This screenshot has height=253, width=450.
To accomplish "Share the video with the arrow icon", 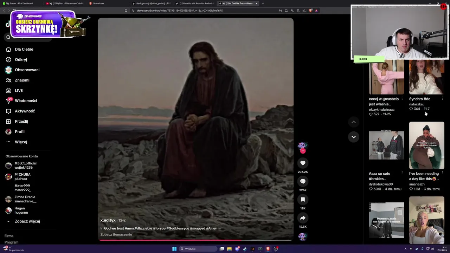I will pos(303,218).
